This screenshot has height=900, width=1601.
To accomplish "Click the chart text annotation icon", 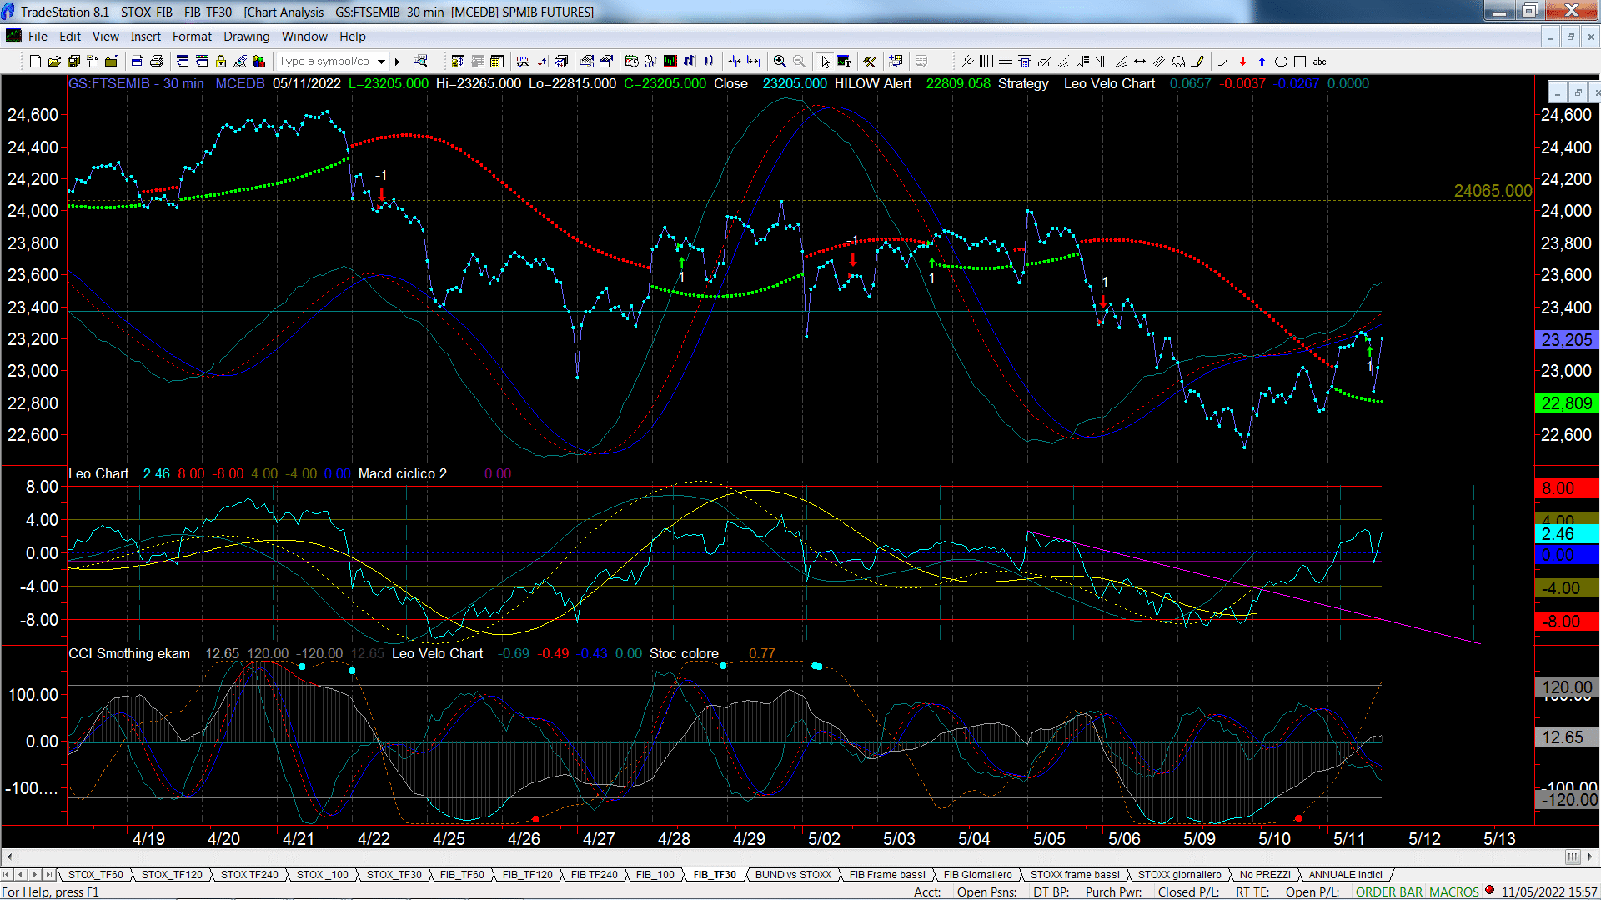I will click(844, 61).
